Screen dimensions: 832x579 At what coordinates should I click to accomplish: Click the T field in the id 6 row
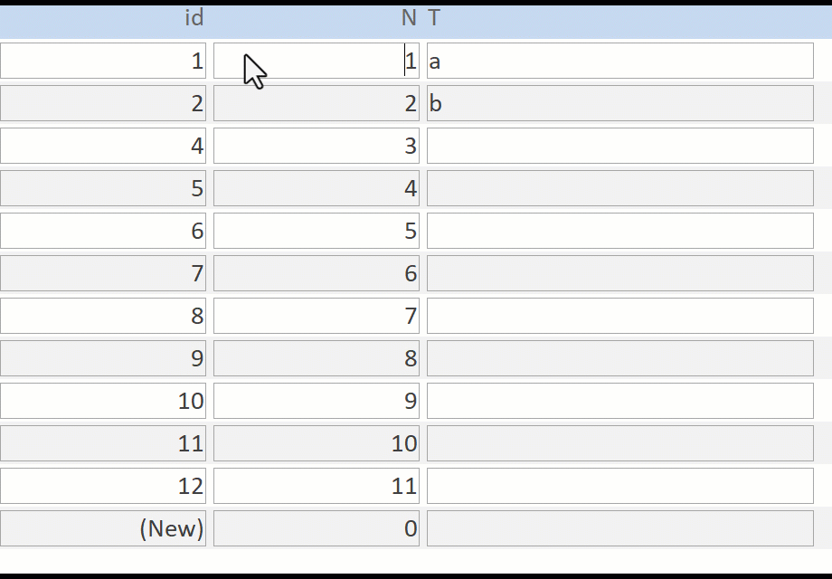click(x=619, y=231)
